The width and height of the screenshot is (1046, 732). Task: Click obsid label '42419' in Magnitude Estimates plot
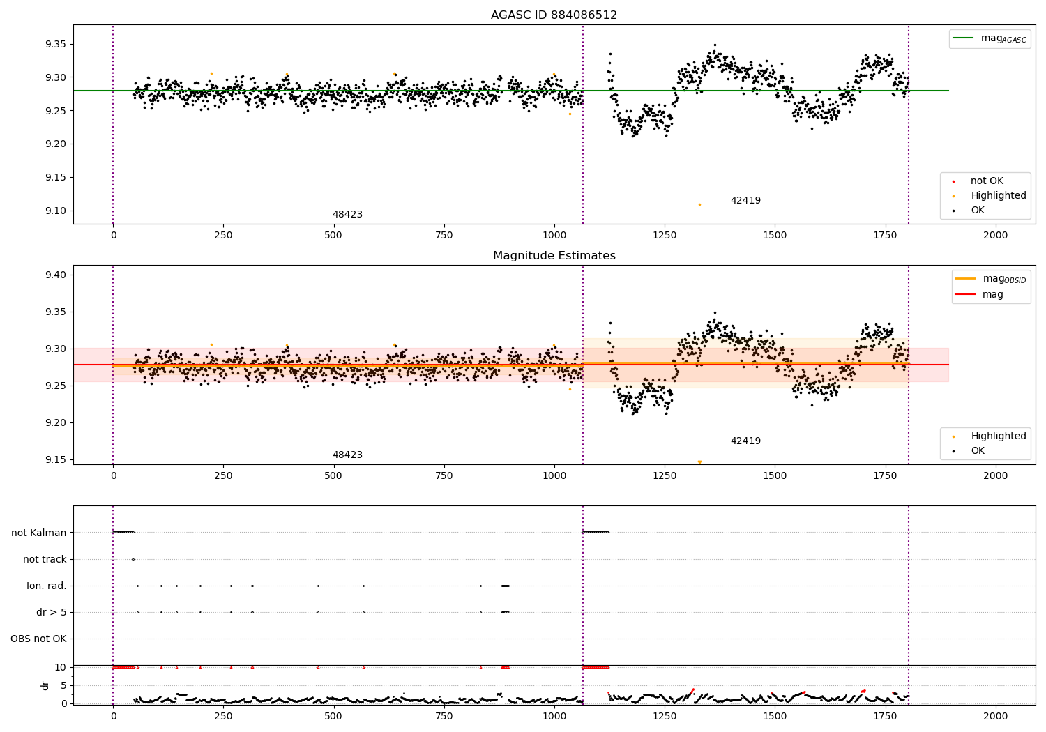(745, 441)
